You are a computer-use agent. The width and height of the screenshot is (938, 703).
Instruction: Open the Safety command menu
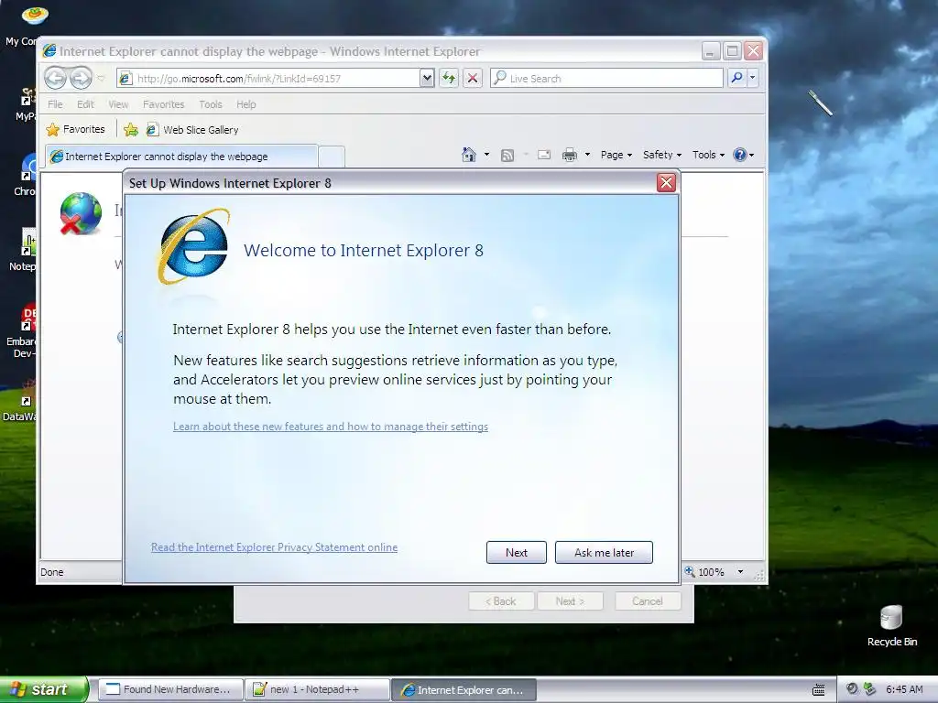(x=661, y=155)
